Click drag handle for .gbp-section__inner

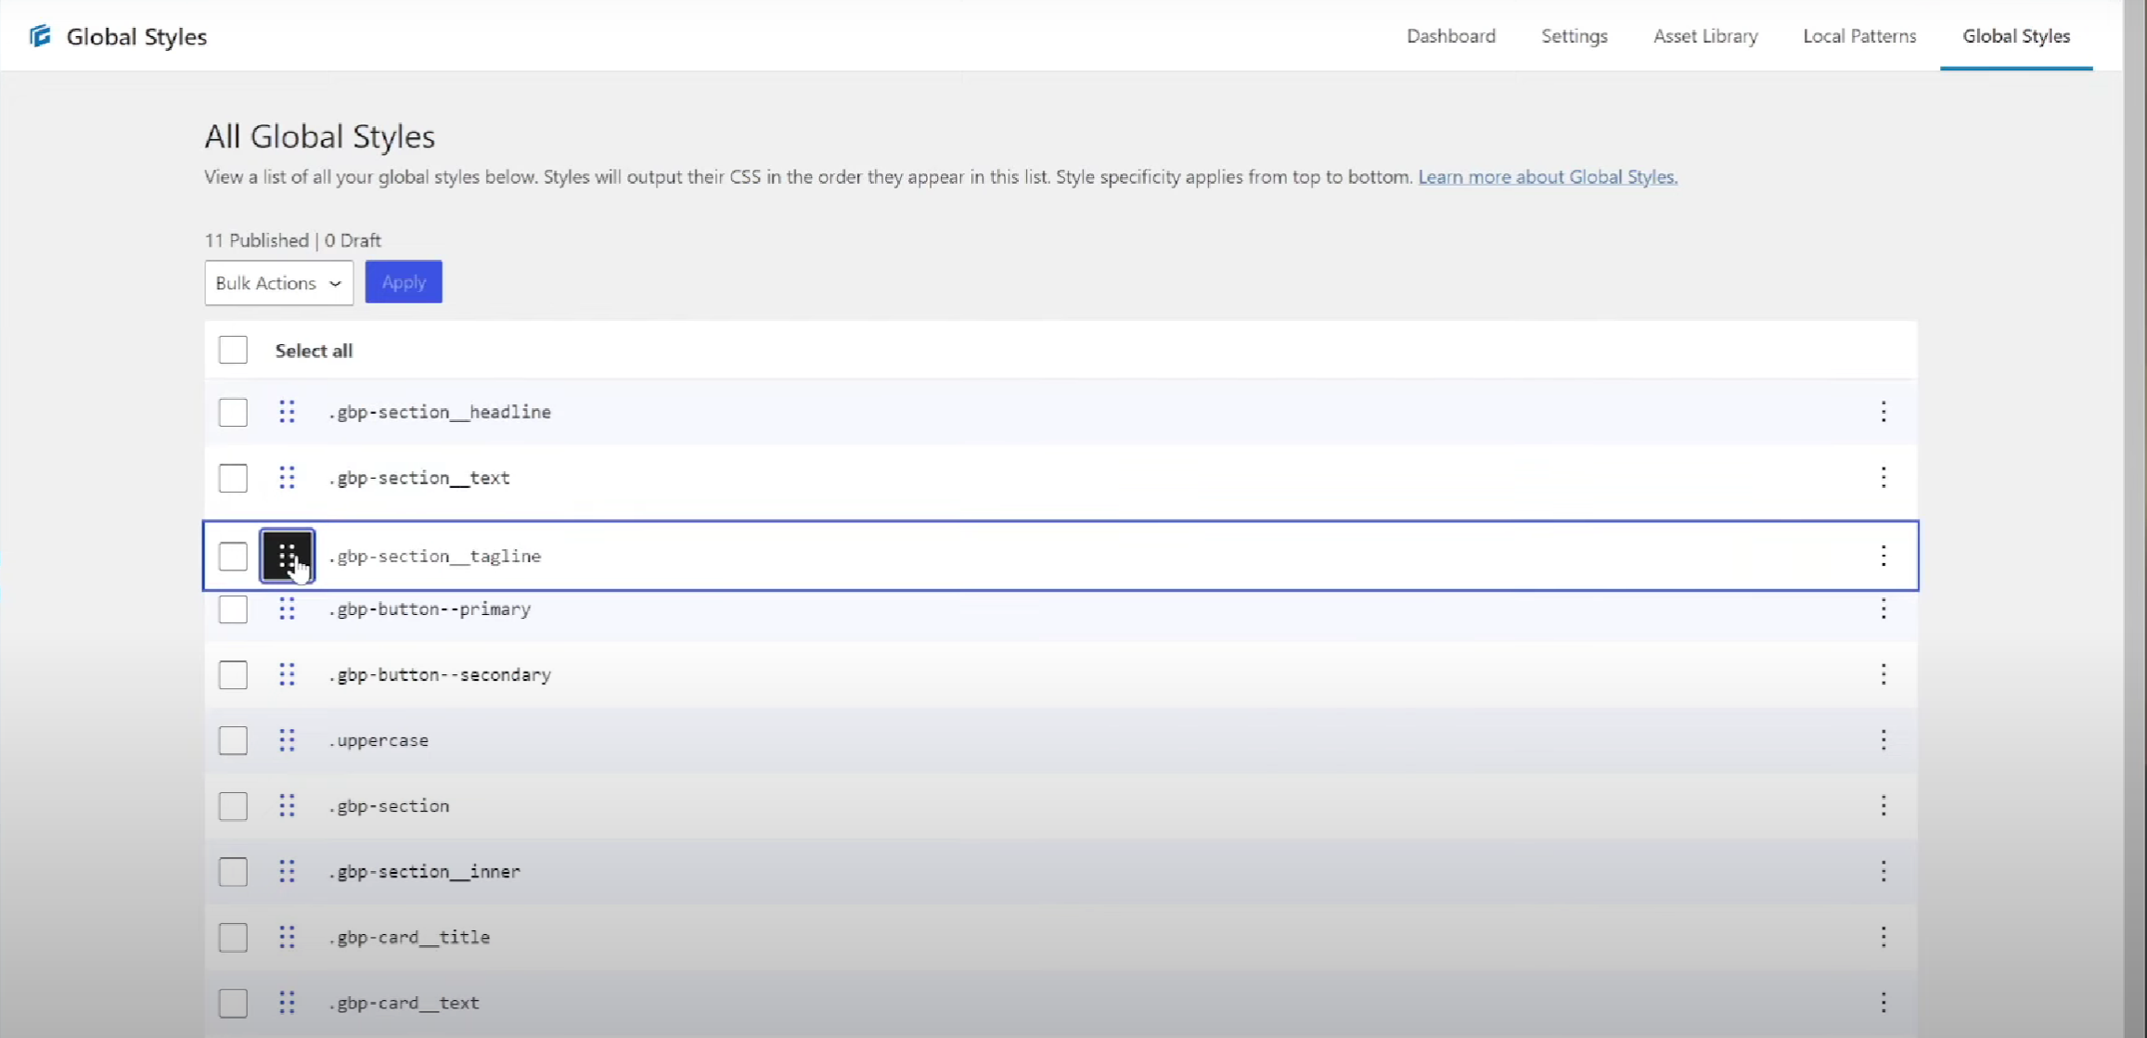(287, 871)
